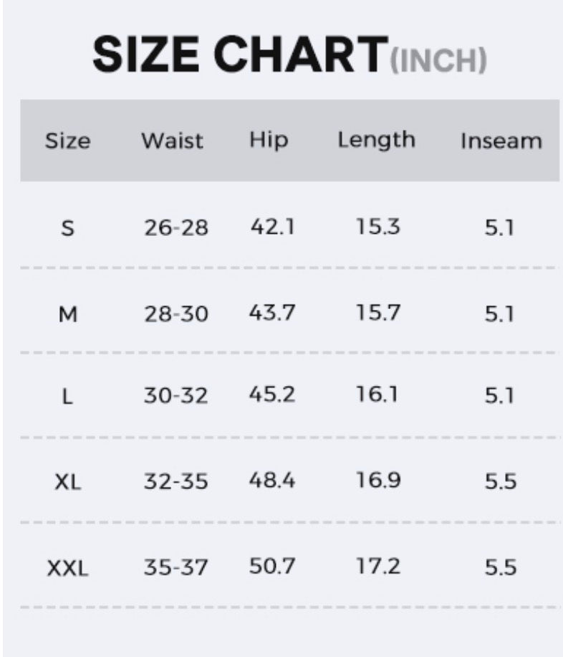Click the XXL size row label
563x657 pixels.
[x=68, y=568]
